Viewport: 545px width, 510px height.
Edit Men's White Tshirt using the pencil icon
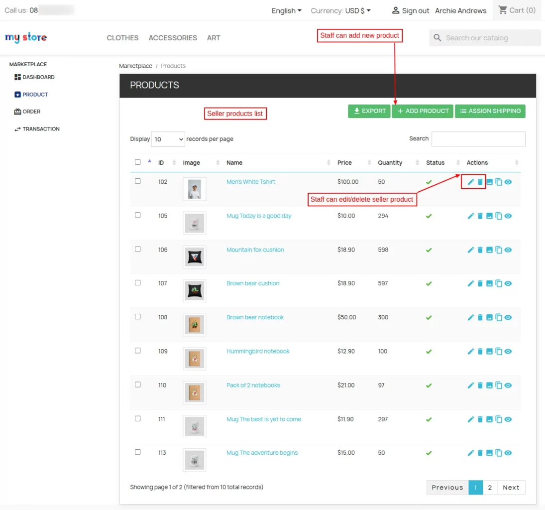[x=470, y=182]
